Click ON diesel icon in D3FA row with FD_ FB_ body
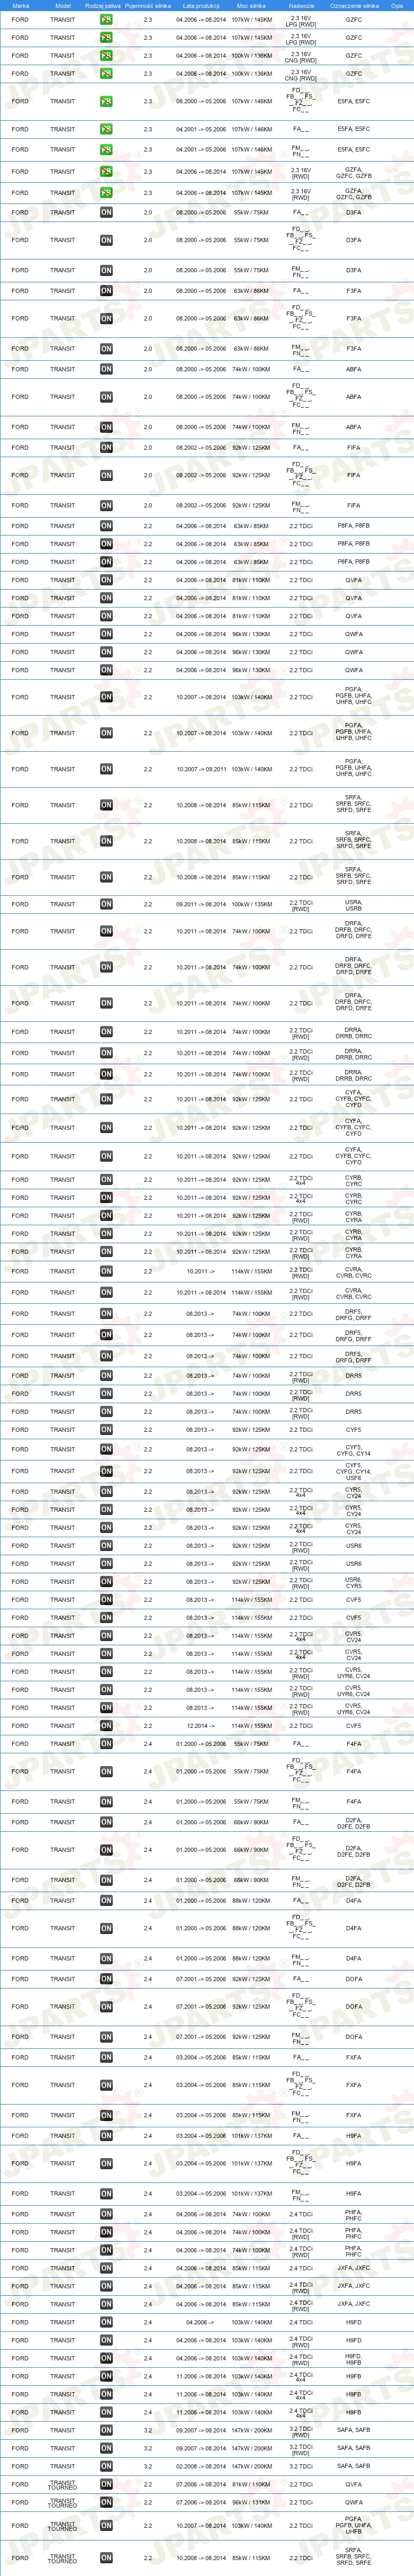 [106, 240]
